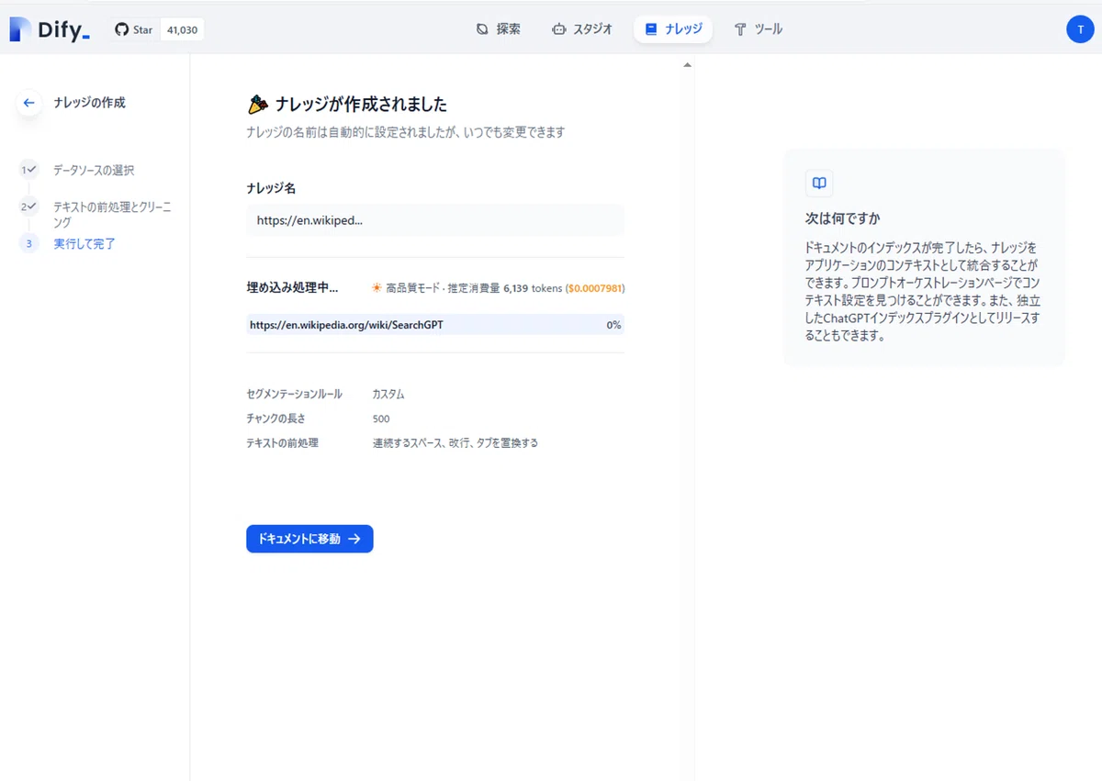Click the SearchGPT URL progress bar
The width and height of the screenshot is (1102, 781).
(435, 325)
